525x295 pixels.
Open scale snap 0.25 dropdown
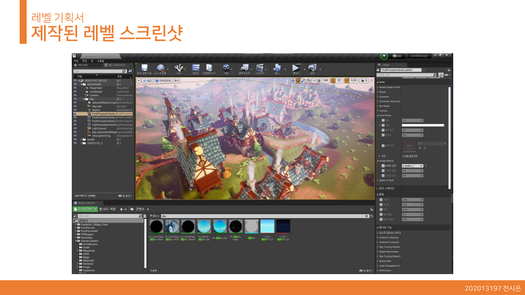click(x=354, y=81)
